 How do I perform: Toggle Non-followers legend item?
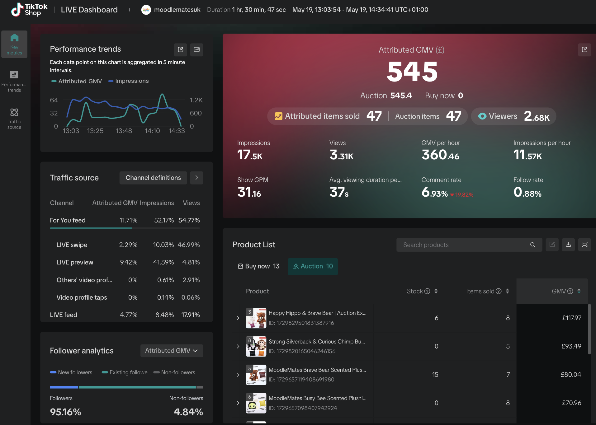point(174,372)
